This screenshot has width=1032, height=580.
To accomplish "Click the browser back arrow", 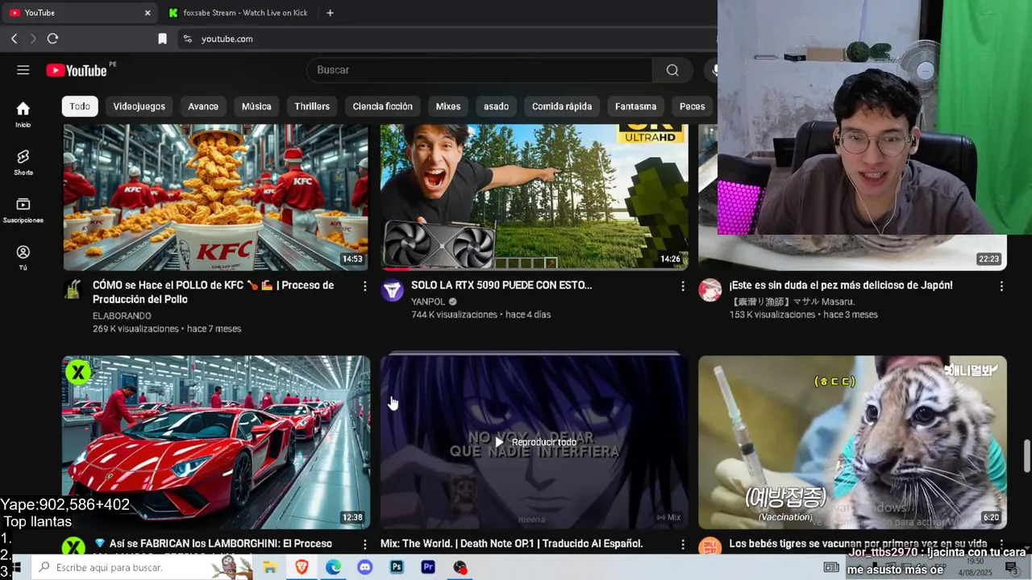I will coord(14,39).
